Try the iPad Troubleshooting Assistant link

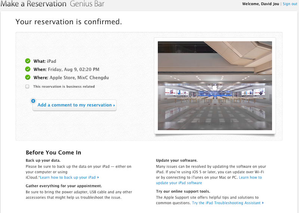point(228,203)
